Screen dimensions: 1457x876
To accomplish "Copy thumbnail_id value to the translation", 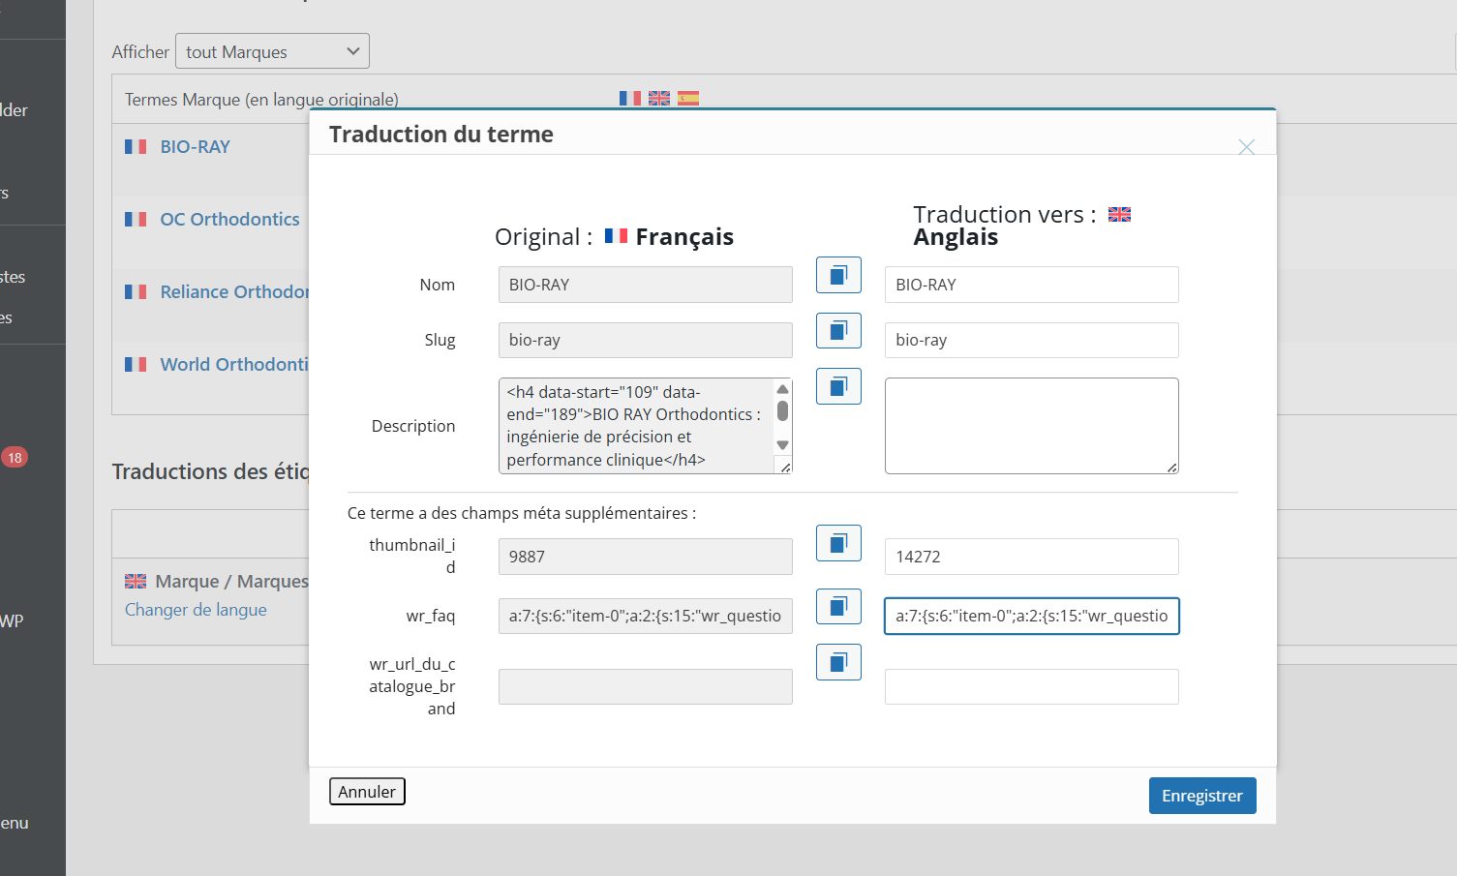I will tap(838, 544).
